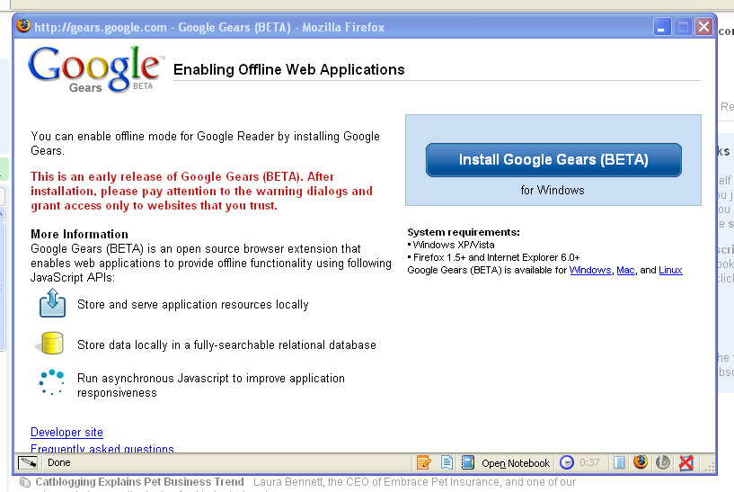Click the Windows XP/Vista requirement text
The width and height of the screenshot is (734, 492).
(x=453, y=245)
